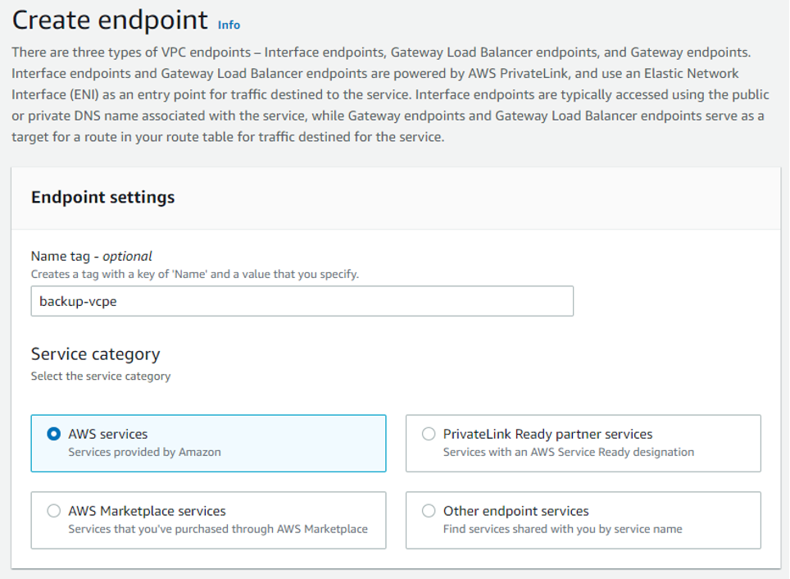Pick the Other endpoint services category
The image size is (790, 579).
click(429, 510)
